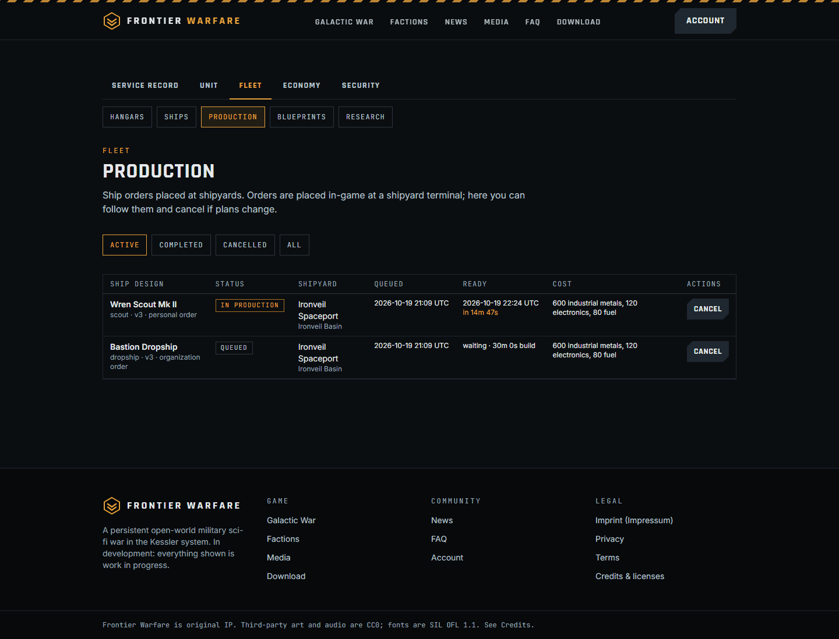Open the Research sub-tab
This screenshot has height=639, width=839.
coord(365,117)
